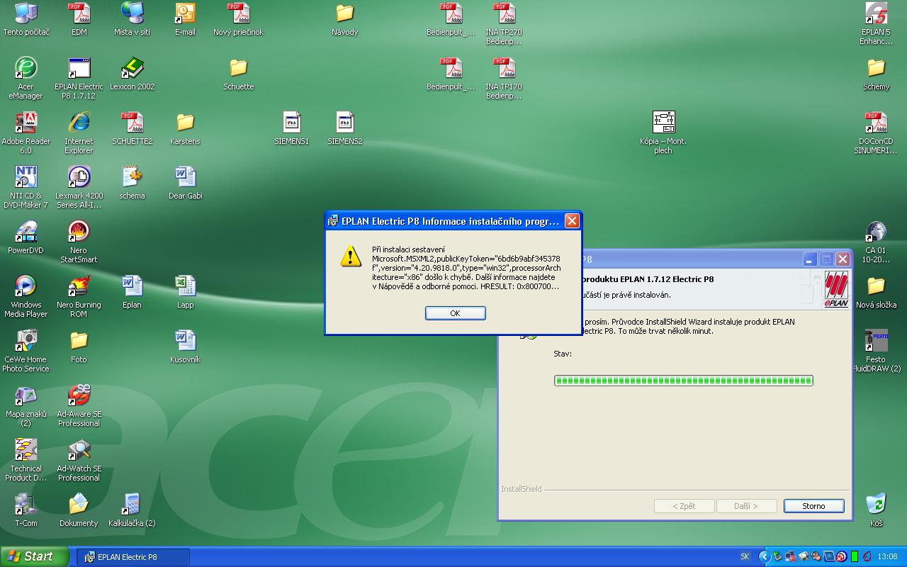The width and height of the screenshot is (907, 567).
Task: Click the warning triangle icon in dialog
Action: click(350, 256)
